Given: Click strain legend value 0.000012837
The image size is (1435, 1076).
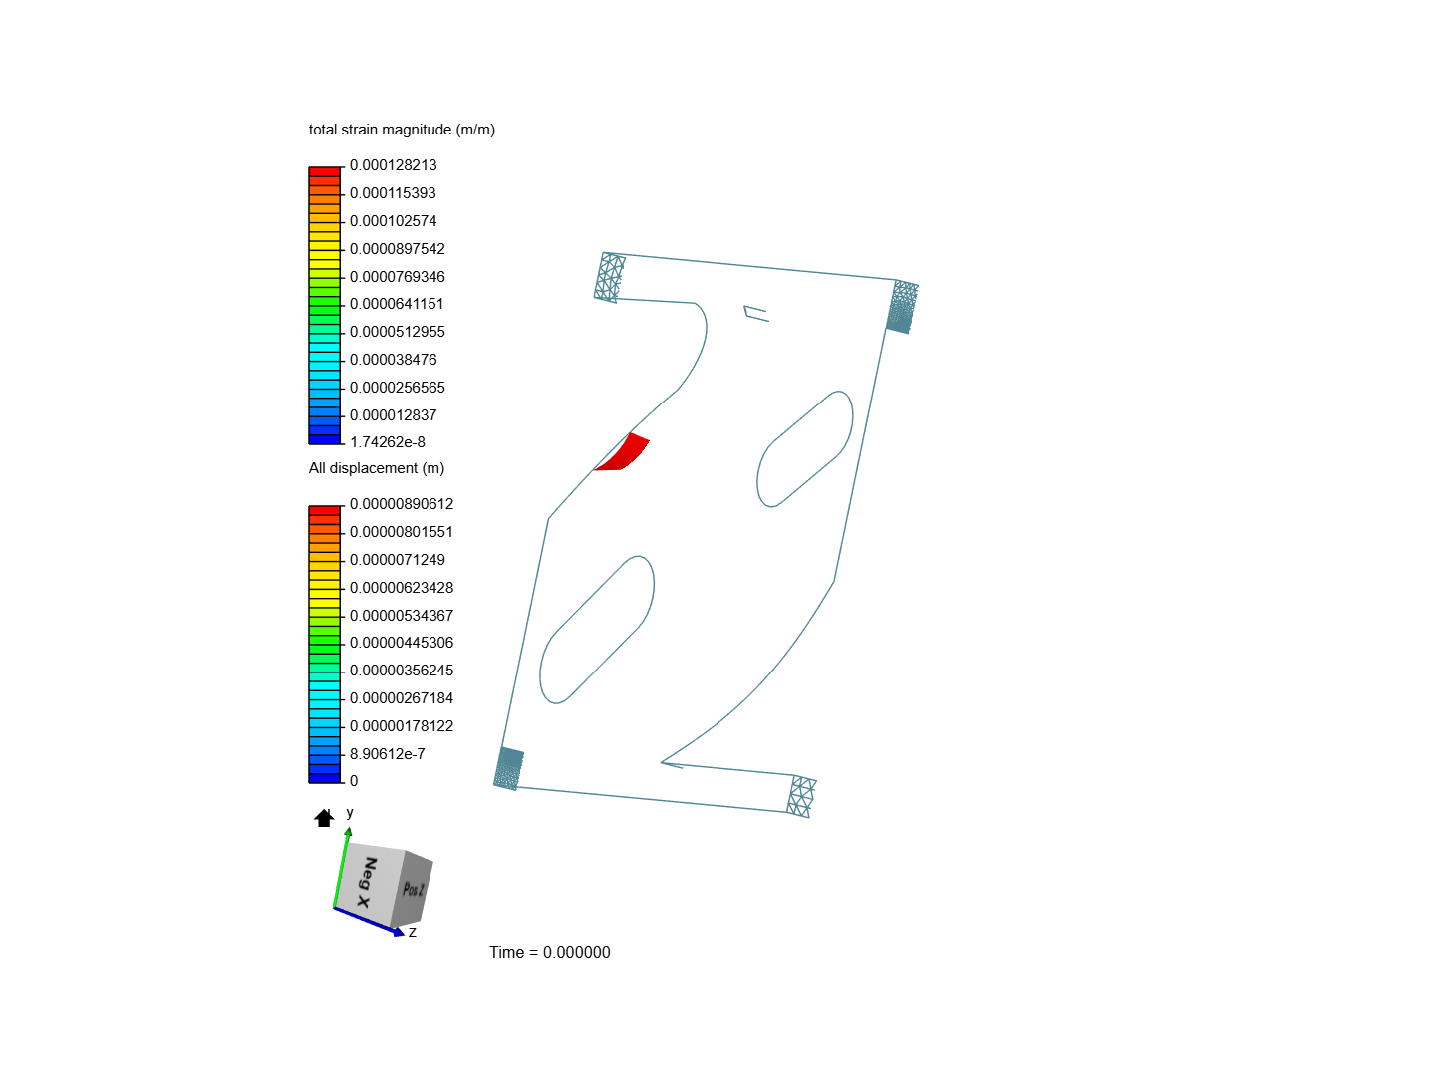Looking at the screenshot, I should coord(393,415).
